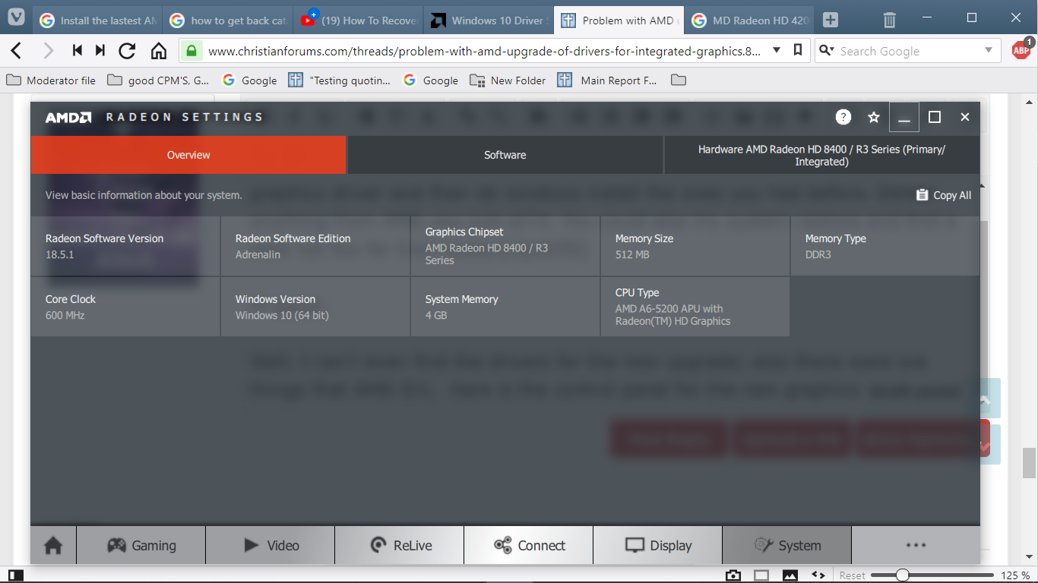Select the Software tab in Radeon Settings
Viewport: 1038px width, 583px height.
[505, 155]
